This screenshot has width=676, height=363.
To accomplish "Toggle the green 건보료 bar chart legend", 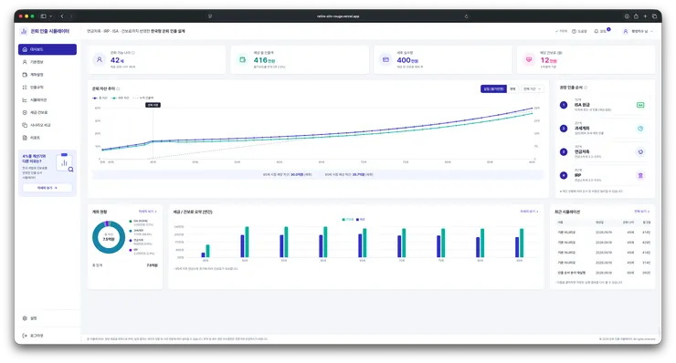I will (348, 220).
